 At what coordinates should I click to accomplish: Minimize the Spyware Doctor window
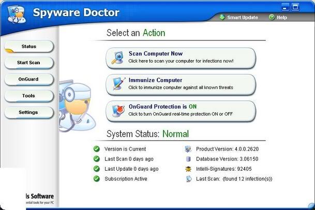click(285, 7)
